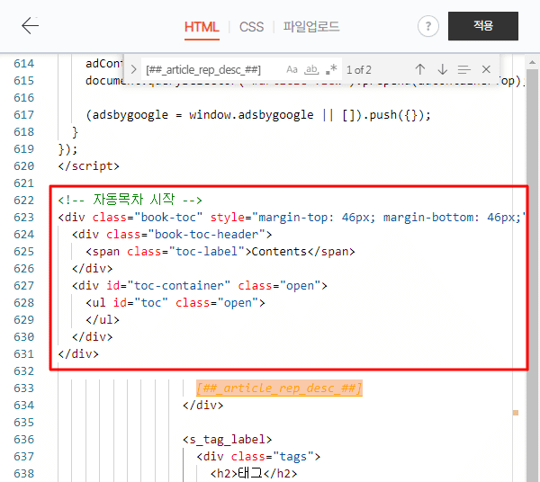Click the '});' text on line 619
Screen dimensions: 540x482
(x=67, y=149)
